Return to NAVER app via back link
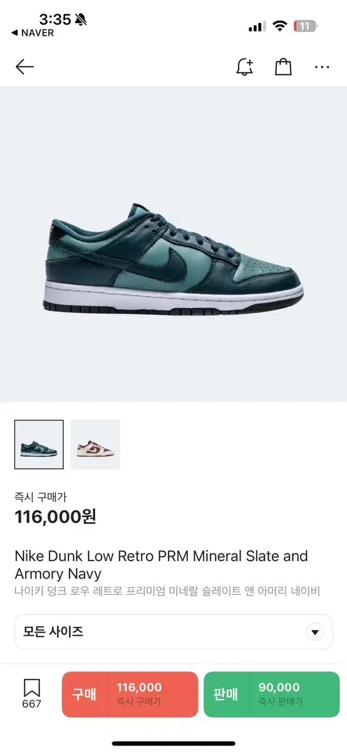Screen dimensions: 347x753 [x=34, y=33]
